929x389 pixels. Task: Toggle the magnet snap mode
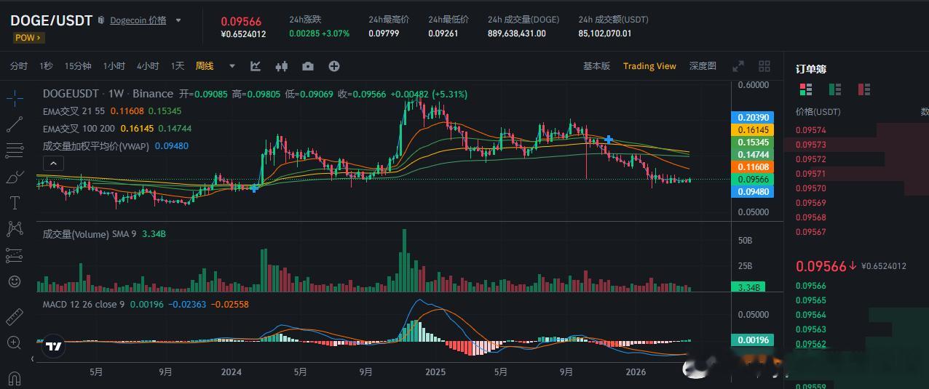(x=15, y=378)
